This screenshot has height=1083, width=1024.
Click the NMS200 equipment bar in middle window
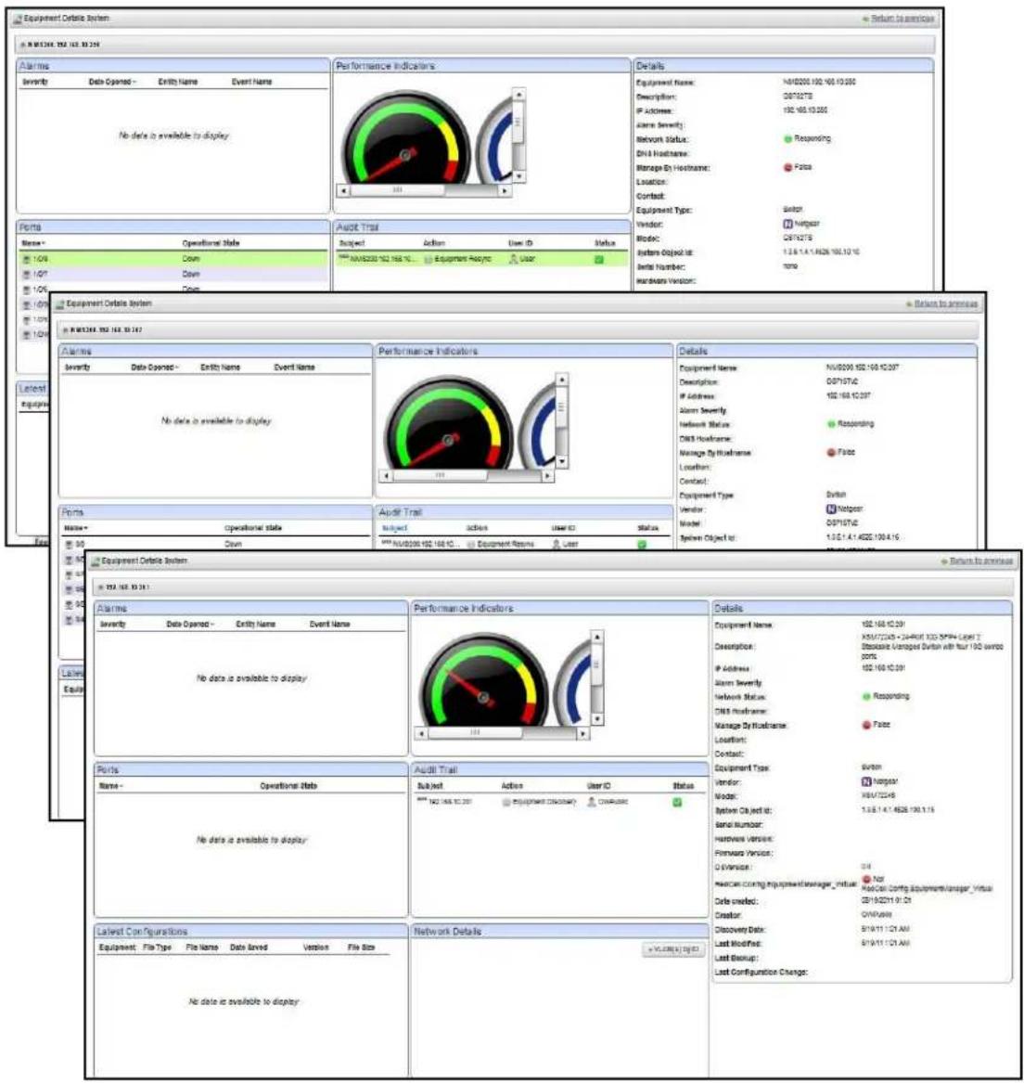518,330
